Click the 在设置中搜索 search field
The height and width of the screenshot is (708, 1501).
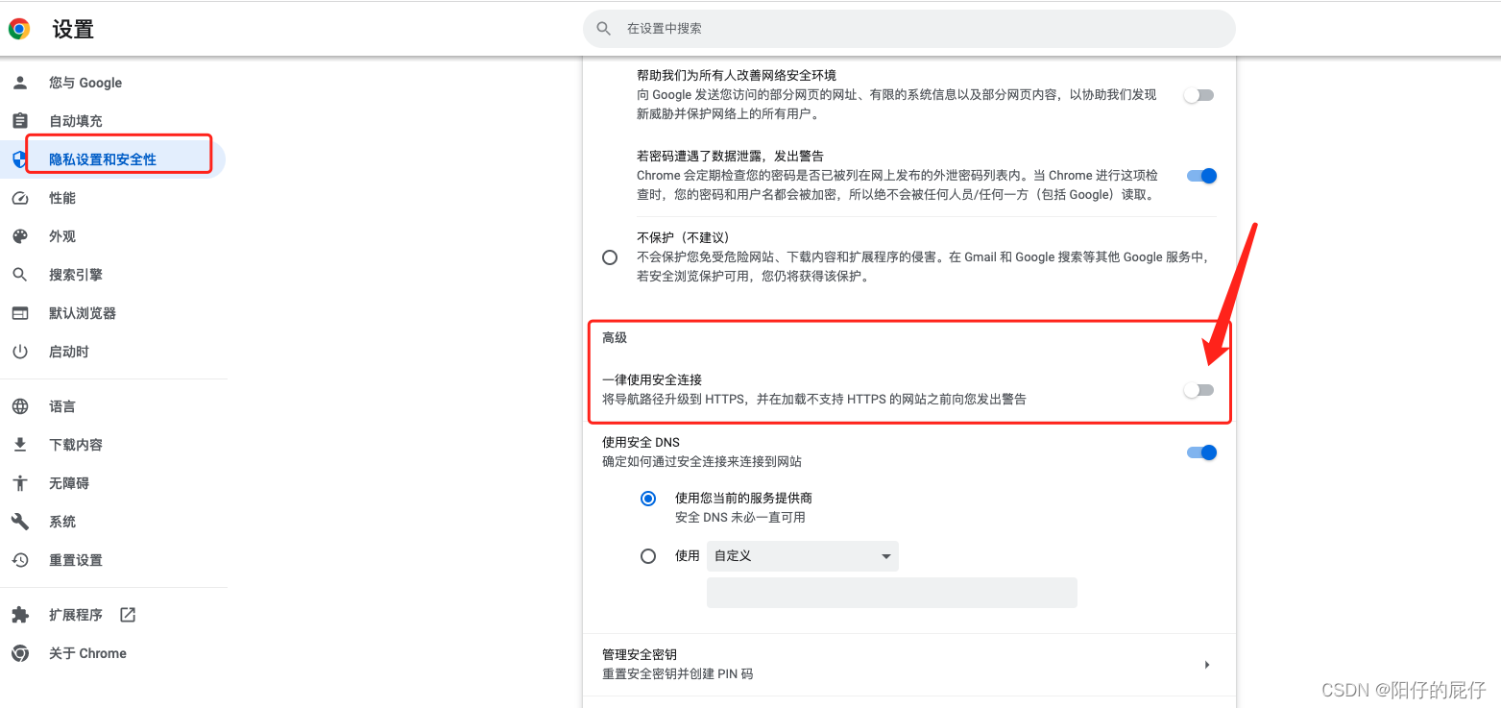pyautogui.click(x=908, y=29)
